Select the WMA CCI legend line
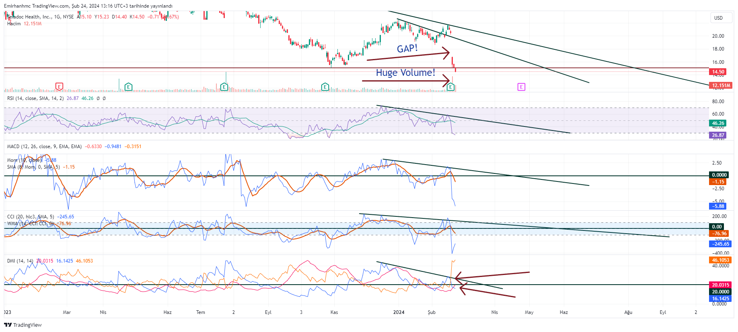 31,224
